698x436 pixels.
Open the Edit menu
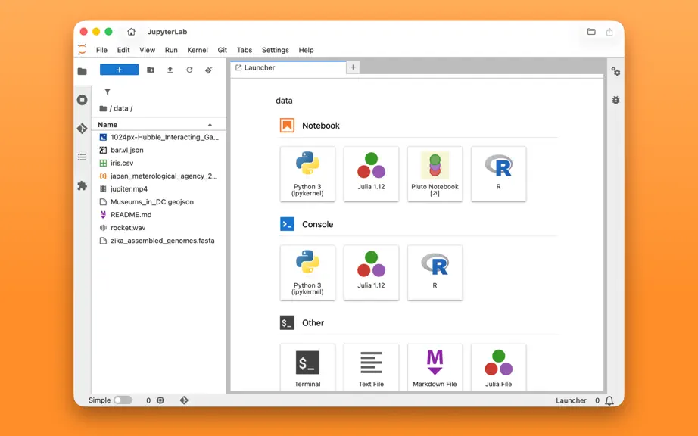(x=123, y=50)
